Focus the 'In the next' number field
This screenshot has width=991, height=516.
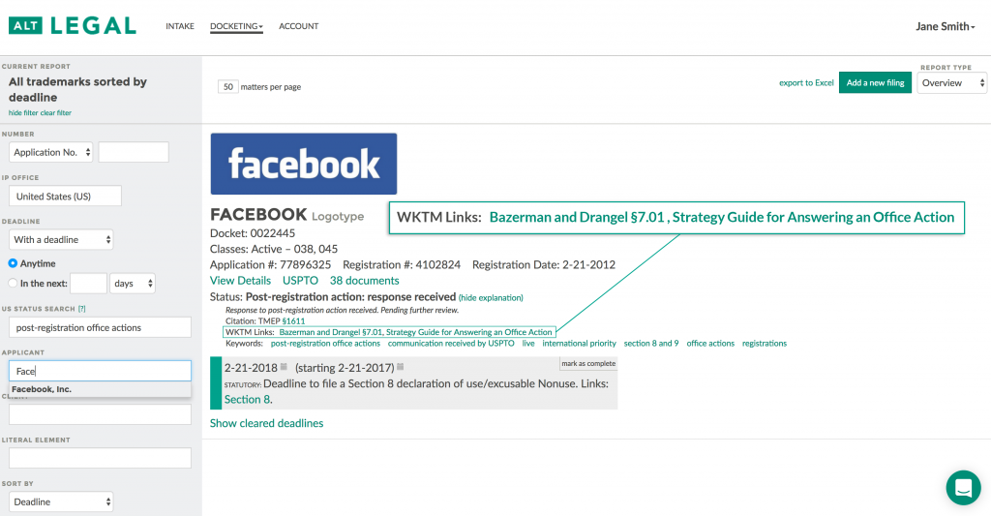[88, 284]
